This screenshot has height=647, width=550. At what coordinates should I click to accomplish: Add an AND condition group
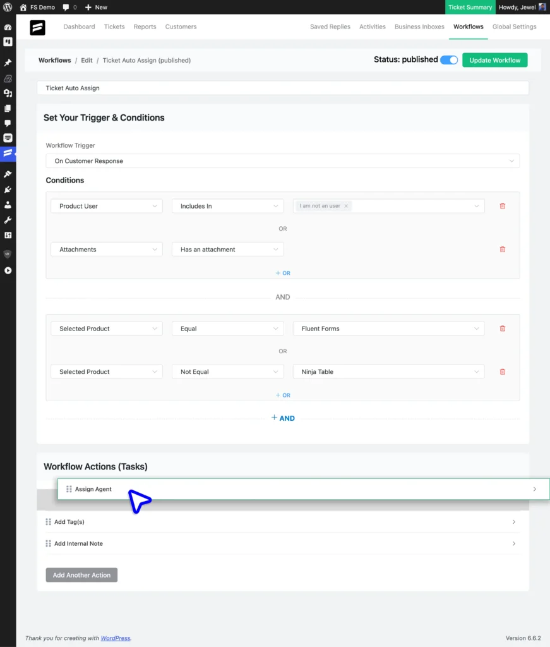283,418
